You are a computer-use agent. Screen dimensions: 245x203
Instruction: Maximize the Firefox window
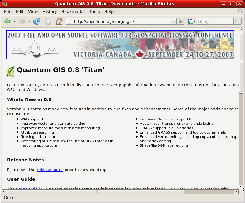tap(232, 4)
